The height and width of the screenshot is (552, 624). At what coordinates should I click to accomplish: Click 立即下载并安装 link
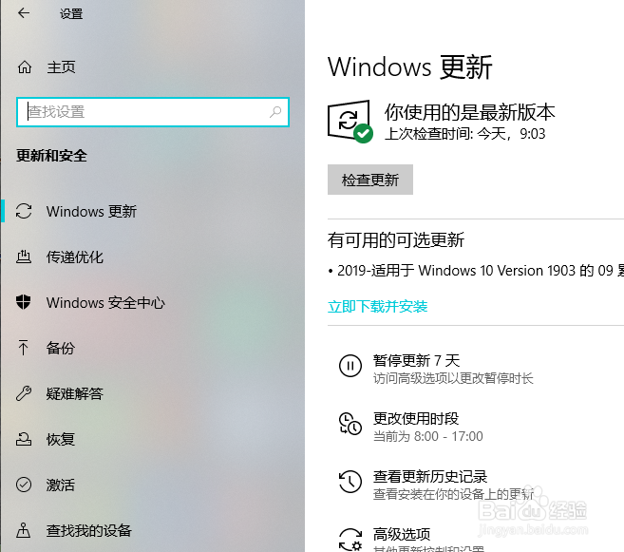pos(377,307)
